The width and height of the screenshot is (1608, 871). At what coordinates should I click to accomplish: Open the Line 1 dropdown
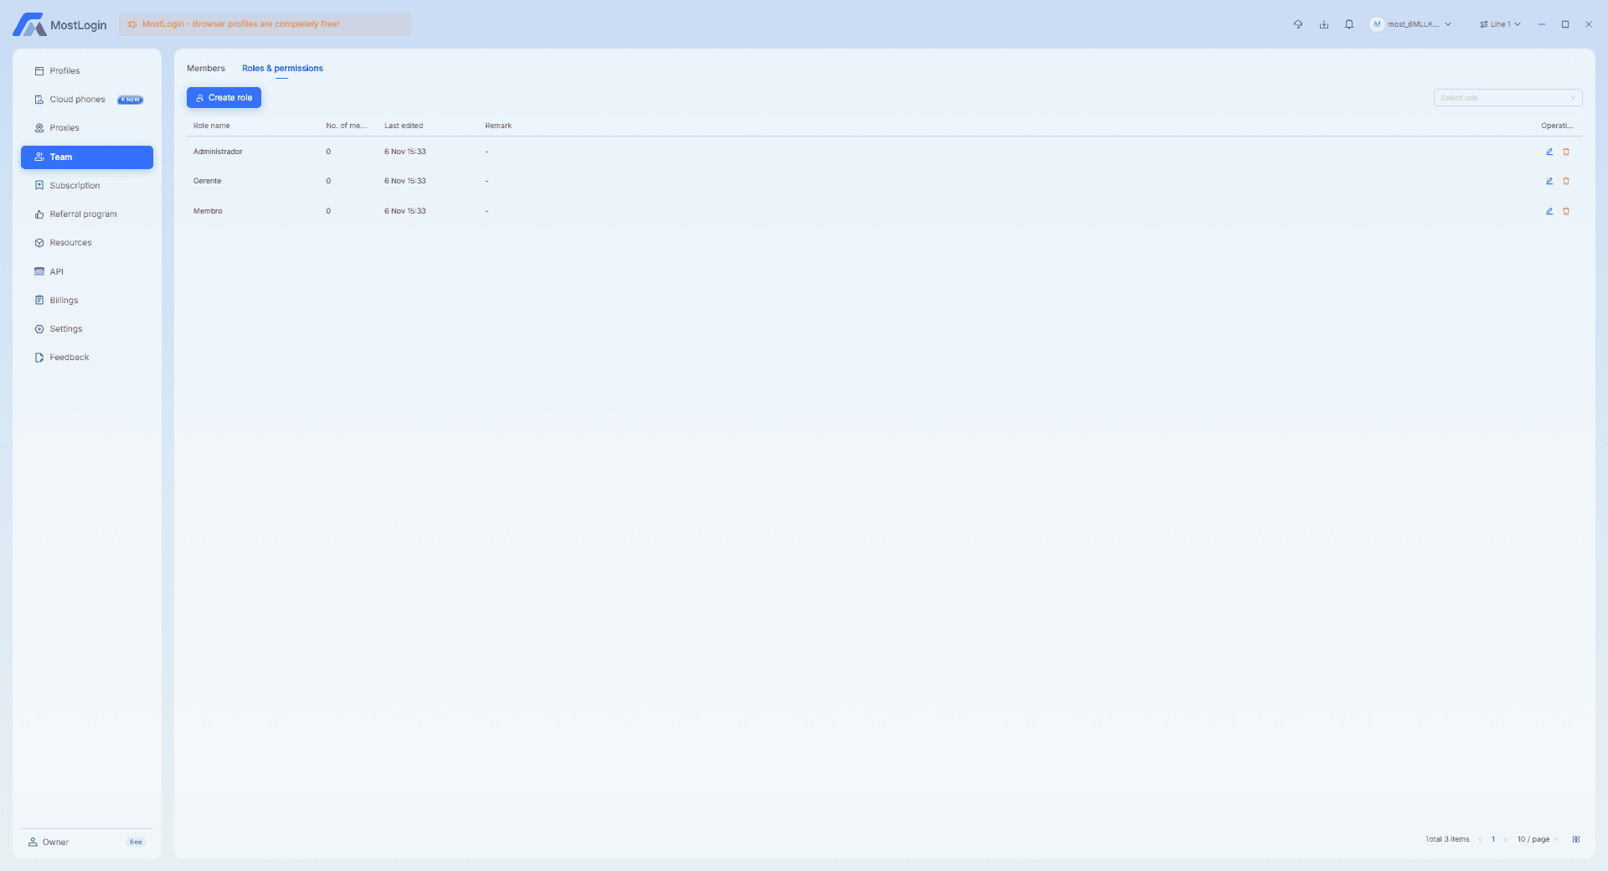pyautogui.click(x=1500, y=24)
